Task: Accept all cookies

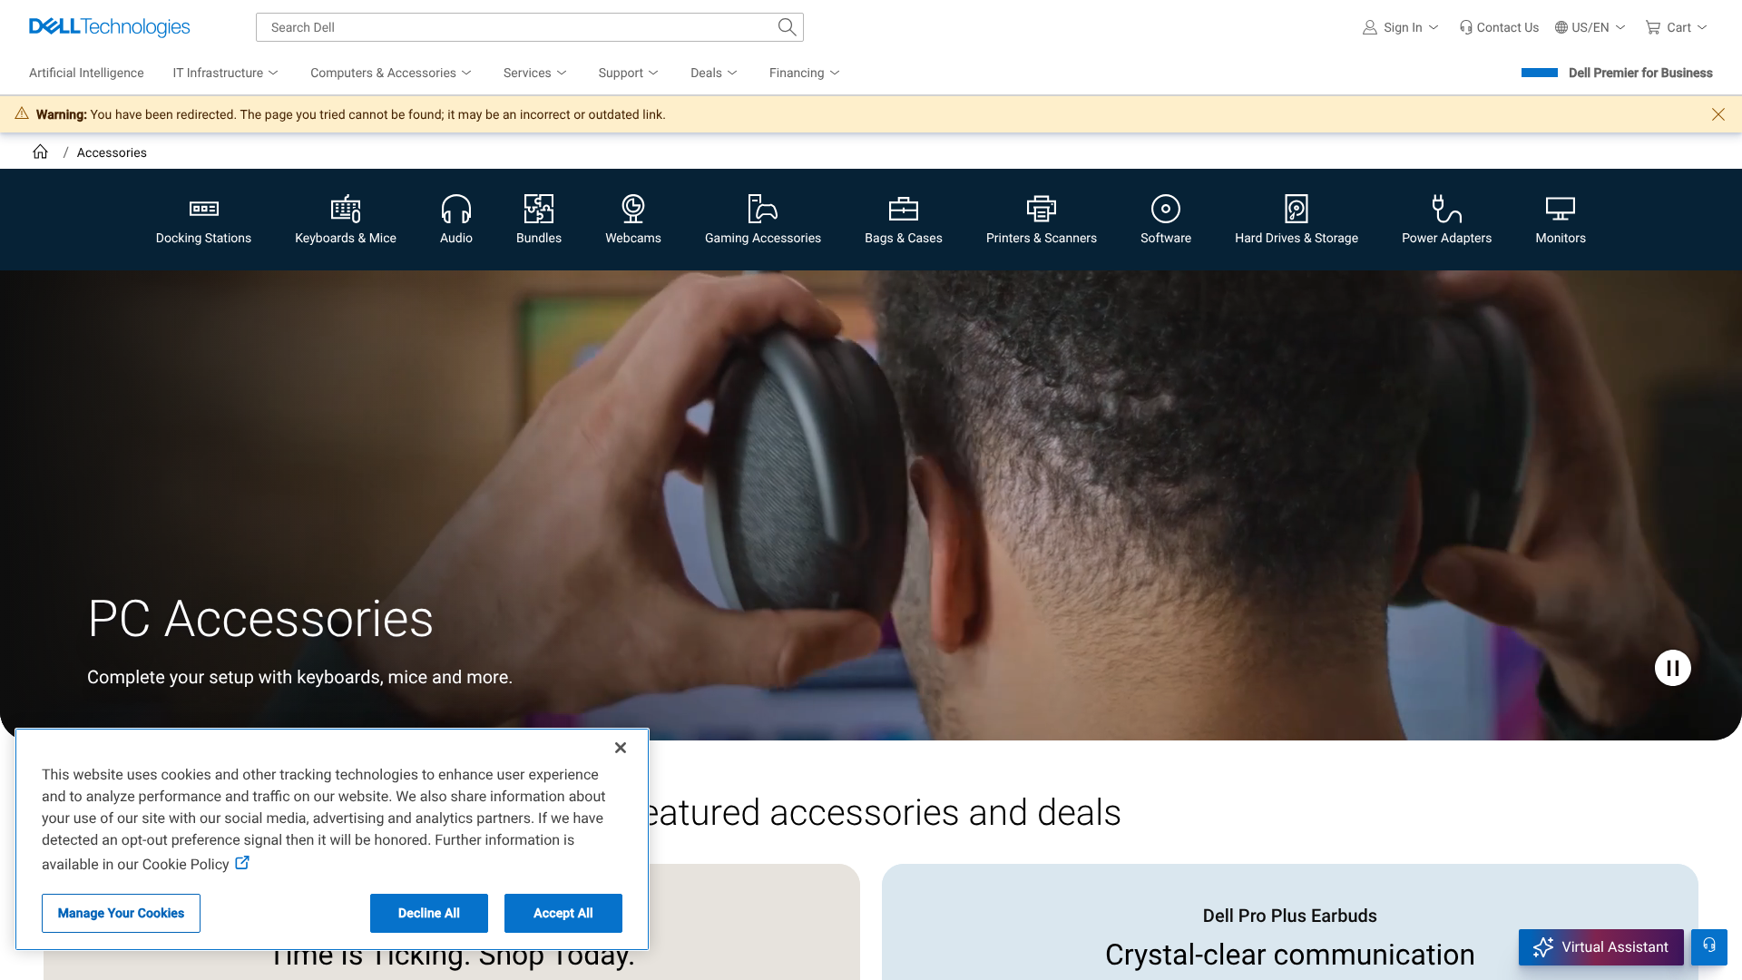Action: [563, 913]
